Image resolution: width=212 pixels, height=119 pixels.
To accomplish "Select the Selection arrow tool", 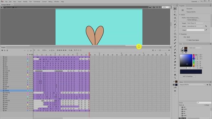I will 175,9.
